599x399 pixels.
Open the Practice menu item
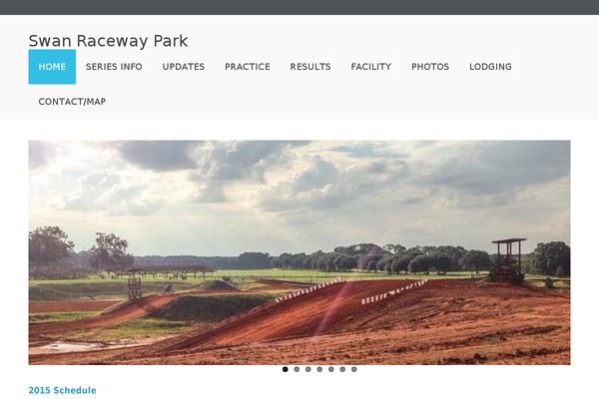[x=248, y=67]
